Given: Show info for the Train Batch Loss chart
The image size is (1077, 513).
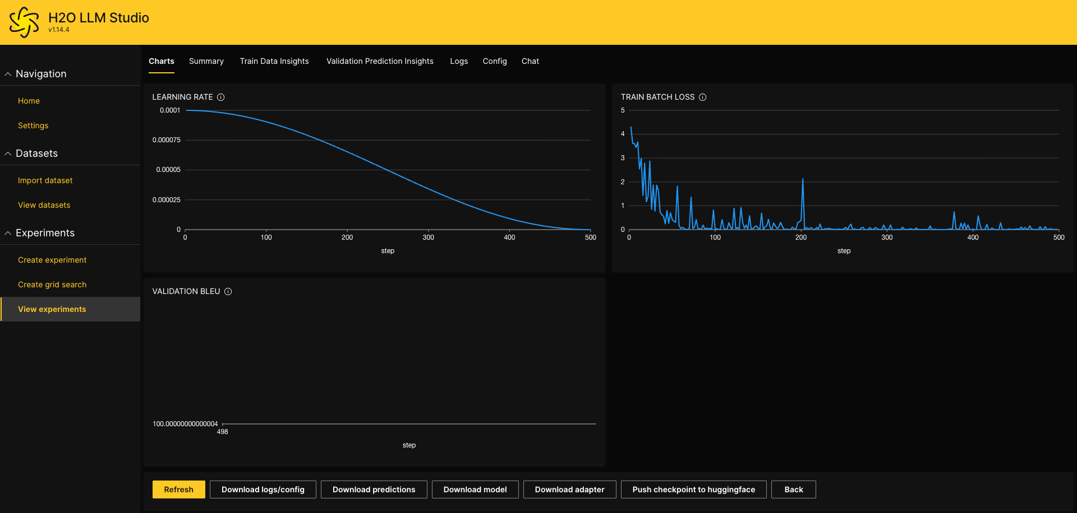Looking at the screenshot, I should click(703, 97).
